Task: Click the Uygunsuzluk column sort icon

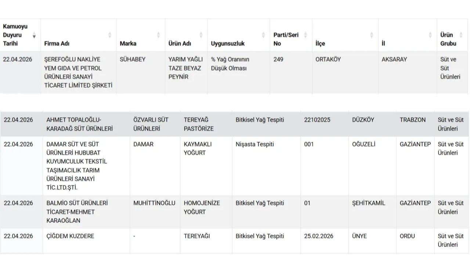Action: click(263, 35)
